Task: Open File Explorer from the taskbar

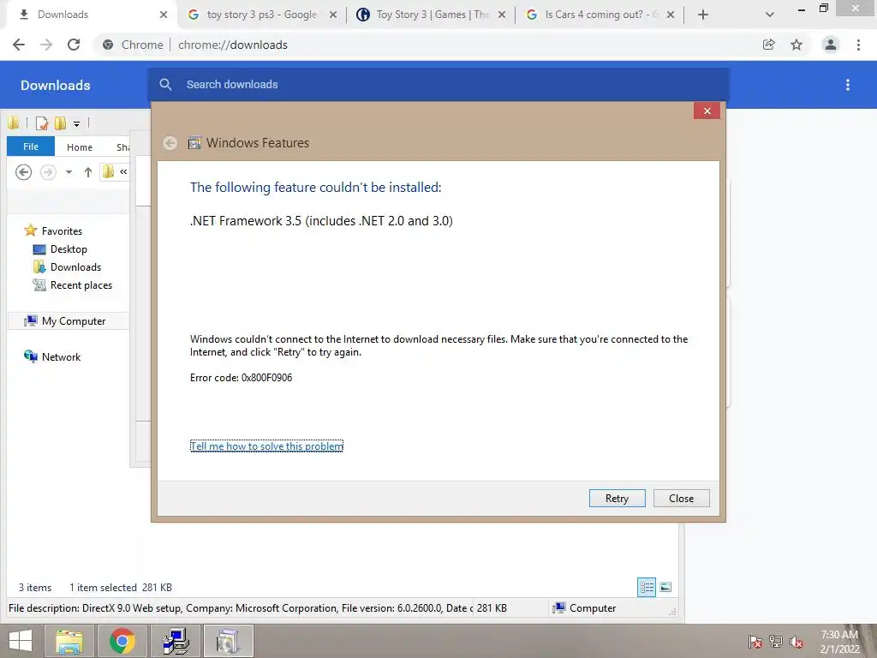Action: click(69, 641)
